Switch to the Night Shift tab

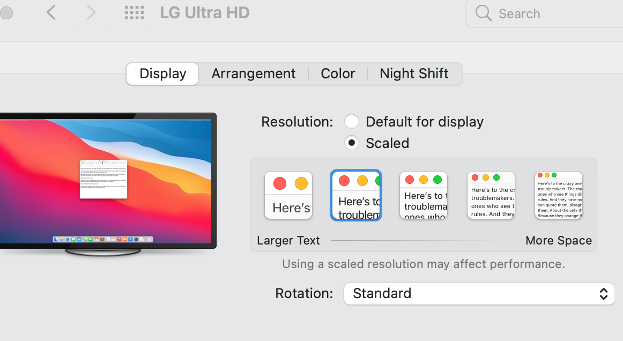414,74
